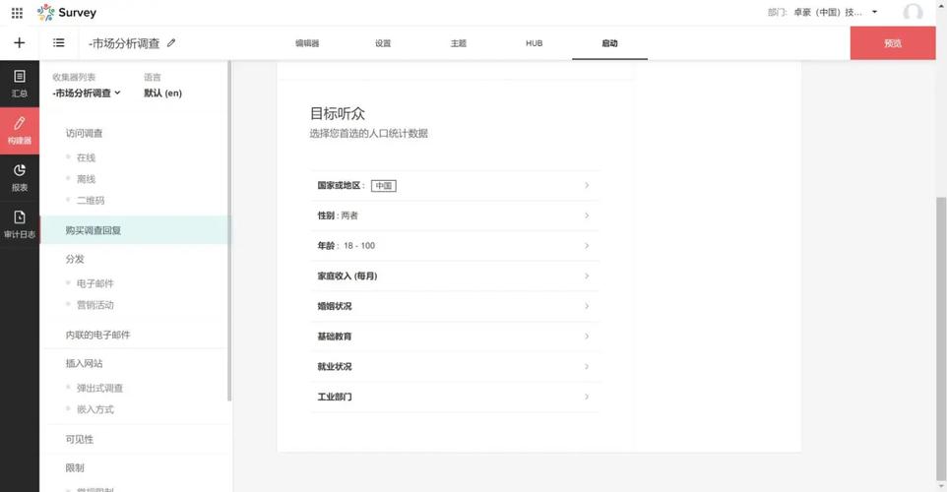Select 离线 under 访问调查
Image resolution: width=947 pixels, height=492 pixels.
click(86, 179)
